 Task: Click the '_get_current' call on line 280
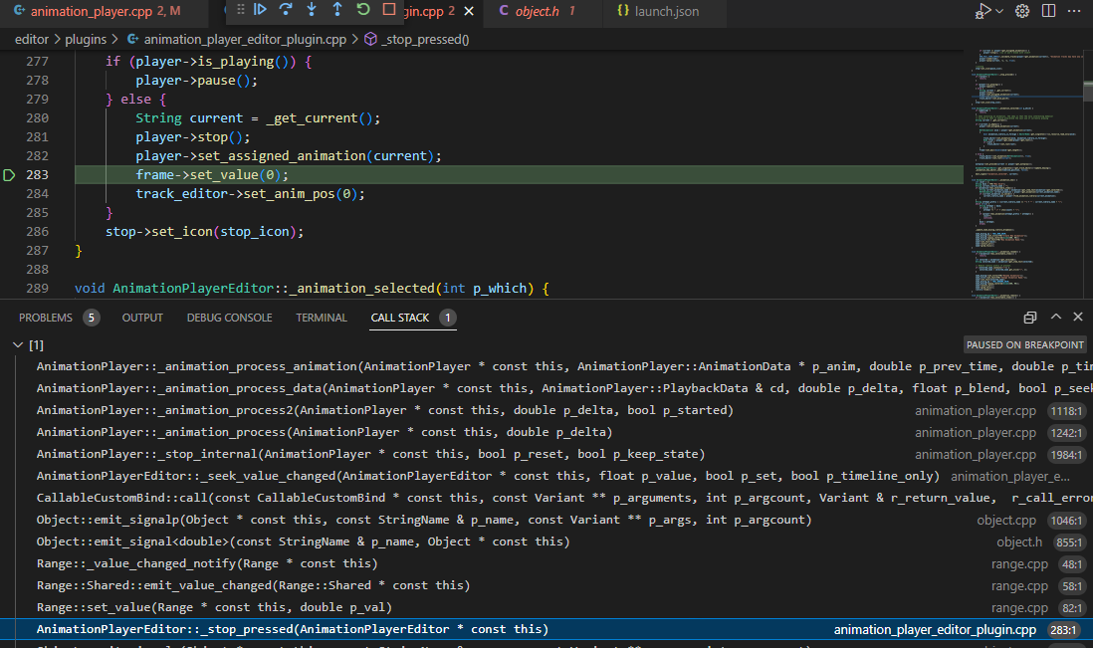[313, 118]
